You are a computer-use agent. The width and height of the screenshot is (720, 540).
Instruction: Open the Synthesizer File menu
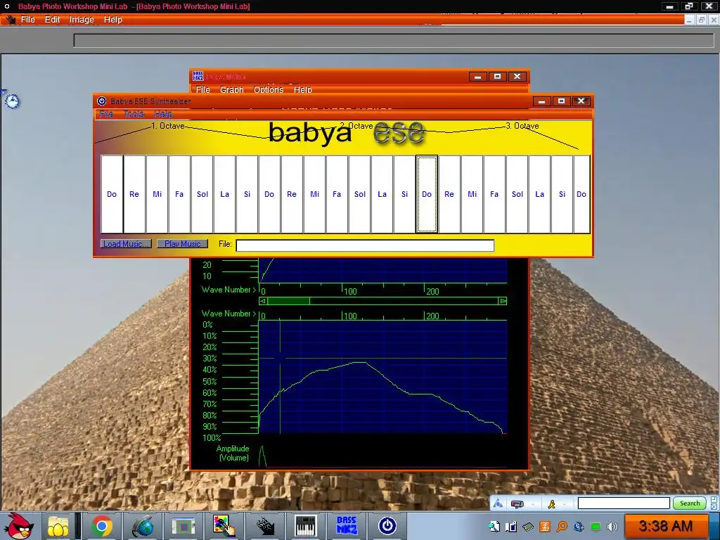(106, 114)
